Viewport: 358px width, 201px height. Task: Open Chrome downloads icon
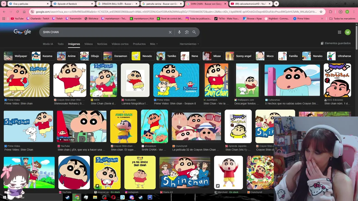click(x=340, y=12)
